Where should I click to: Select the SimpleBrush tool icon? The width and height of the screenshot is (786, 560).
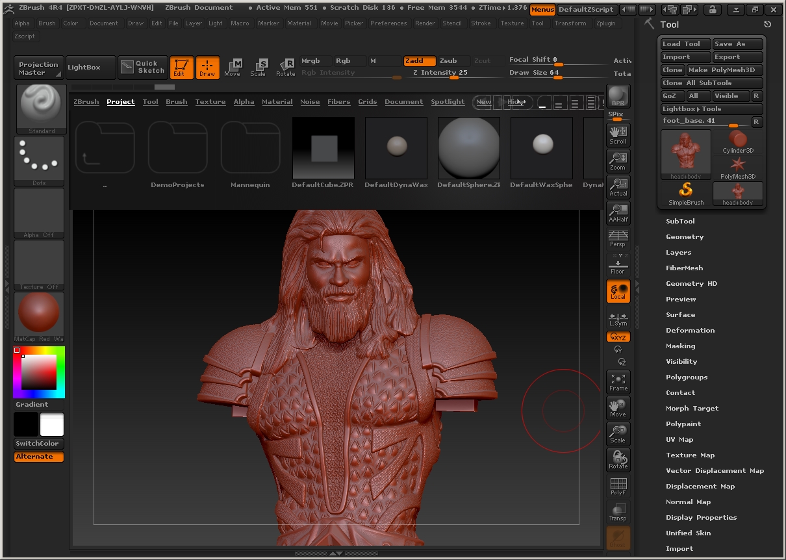tap(685, 193)
